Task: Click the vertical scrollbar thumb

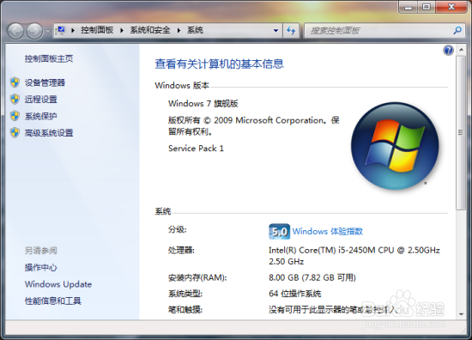Action: 461,132
